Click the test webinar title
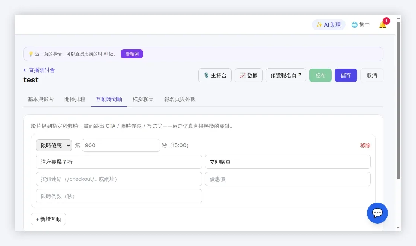 tap(31, 80)
